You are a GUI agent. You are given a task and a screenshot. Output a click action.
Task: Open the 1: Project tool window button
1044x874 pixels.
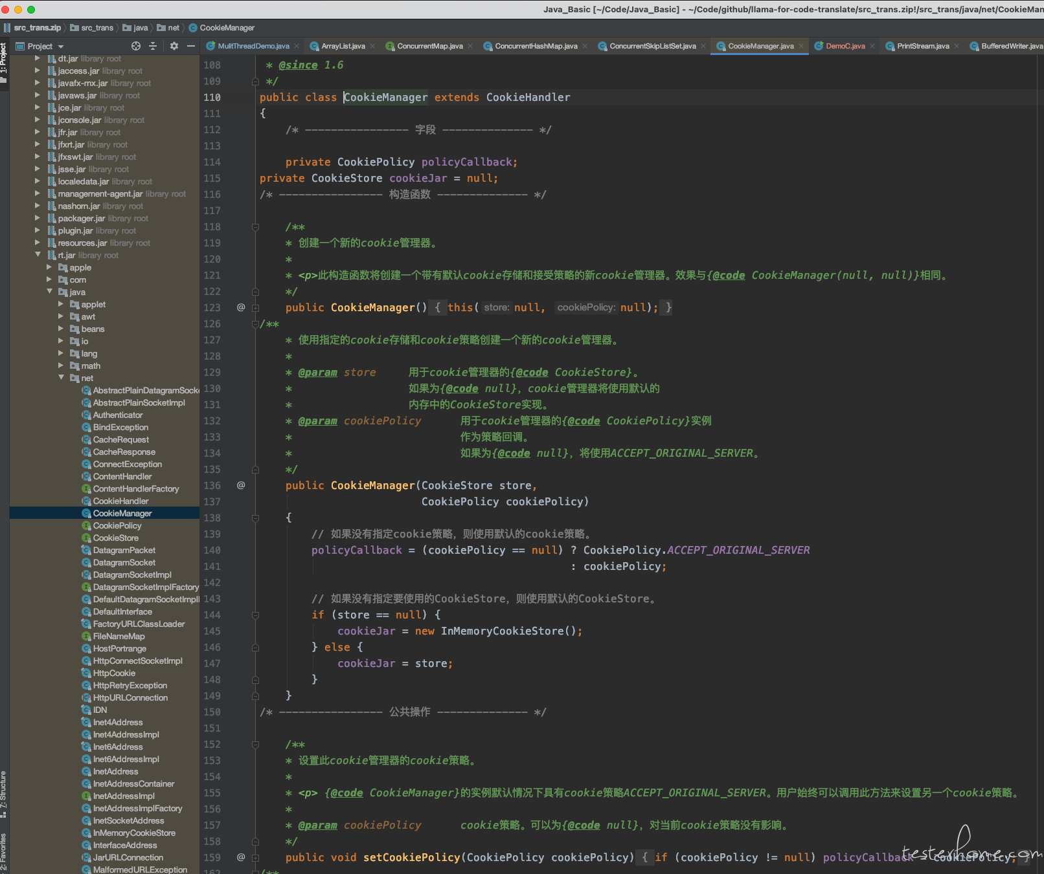(x=4, y=63)
